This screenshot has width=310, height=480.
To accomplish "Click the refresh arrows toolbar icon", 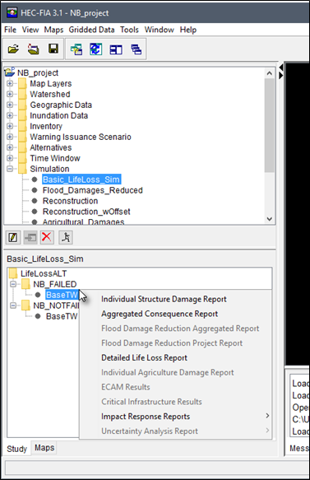I will coord(96,49).
